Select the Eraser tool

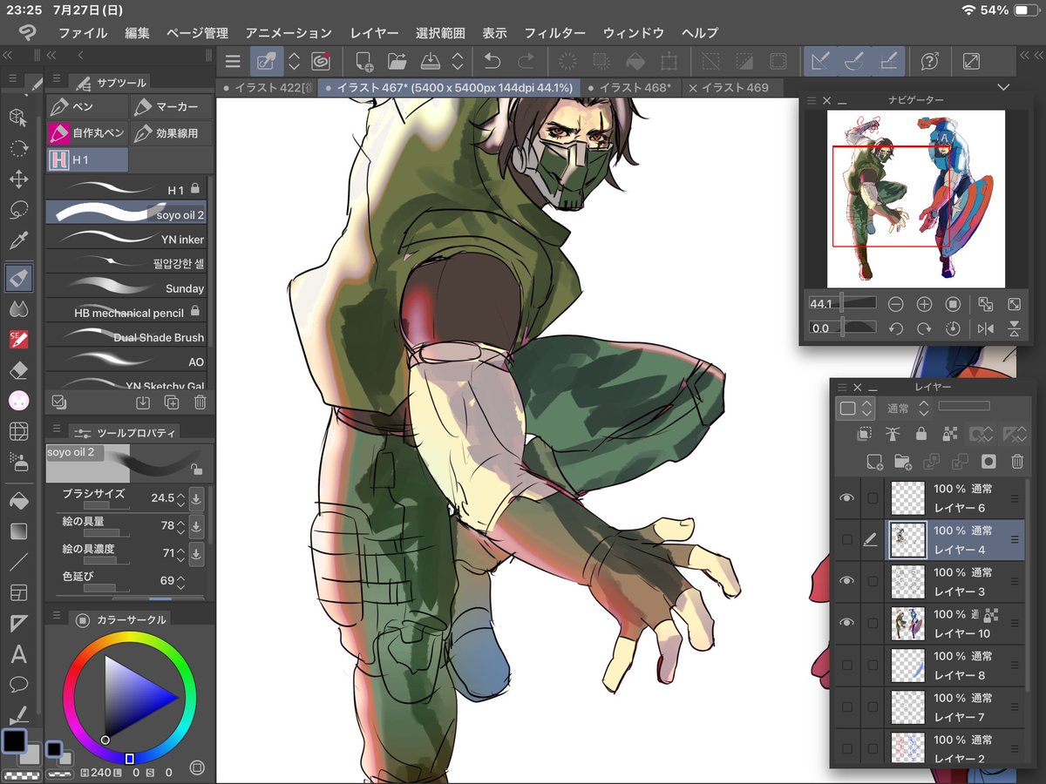[x=18, y=370]
